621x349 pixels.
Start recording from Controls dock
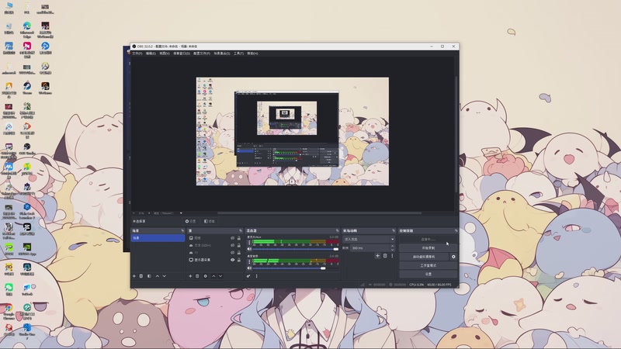428,248
